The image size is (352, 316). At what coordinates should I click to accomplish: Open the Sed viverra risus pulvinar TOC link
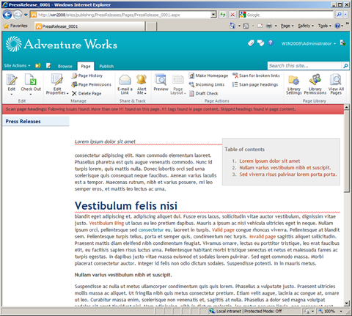click(x=288, y=174)
